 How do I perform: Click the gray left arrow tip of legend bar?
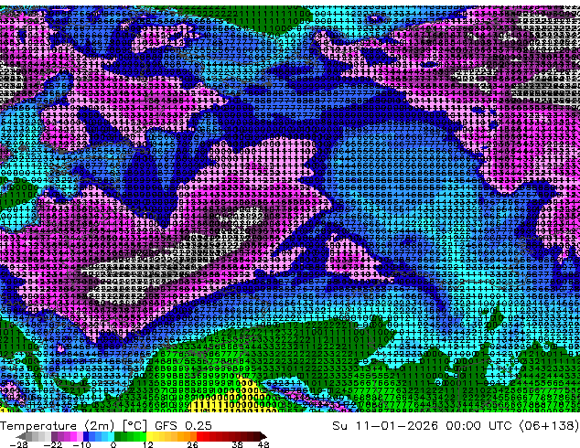21,436
